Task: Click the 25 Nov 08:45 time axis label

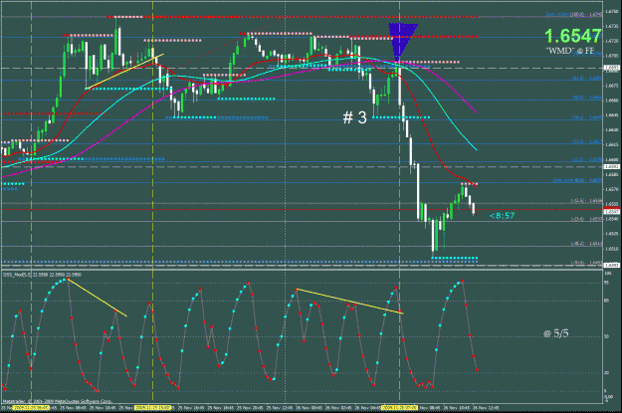Action: click(74, 407)
